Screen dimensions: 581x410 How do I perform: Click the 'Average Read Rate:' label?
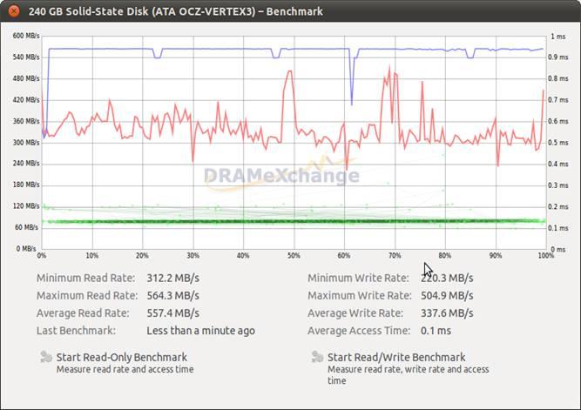coord(83,313)
